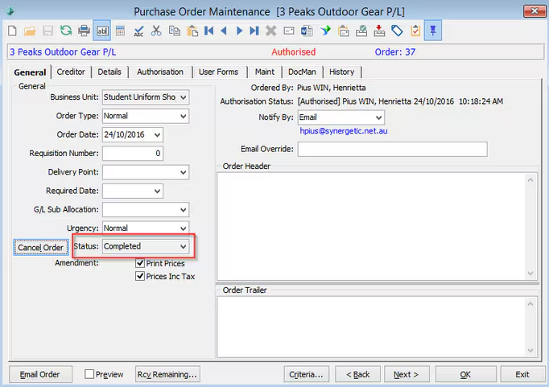
Task: Click the scissors cut icon
Action: click(x=156, y=31)
